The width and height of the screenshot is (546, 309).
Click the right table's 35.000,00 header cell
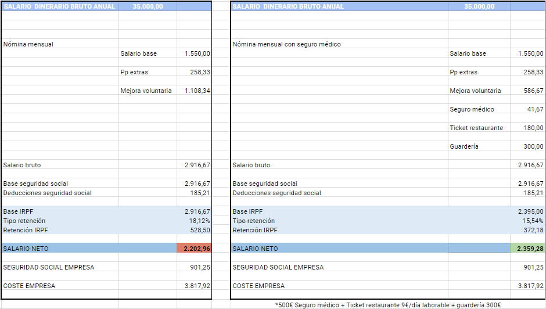[x=479, y=6]
